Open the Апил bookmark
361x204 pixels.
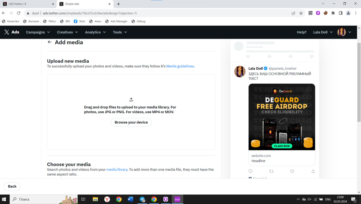tap(95, 21)
